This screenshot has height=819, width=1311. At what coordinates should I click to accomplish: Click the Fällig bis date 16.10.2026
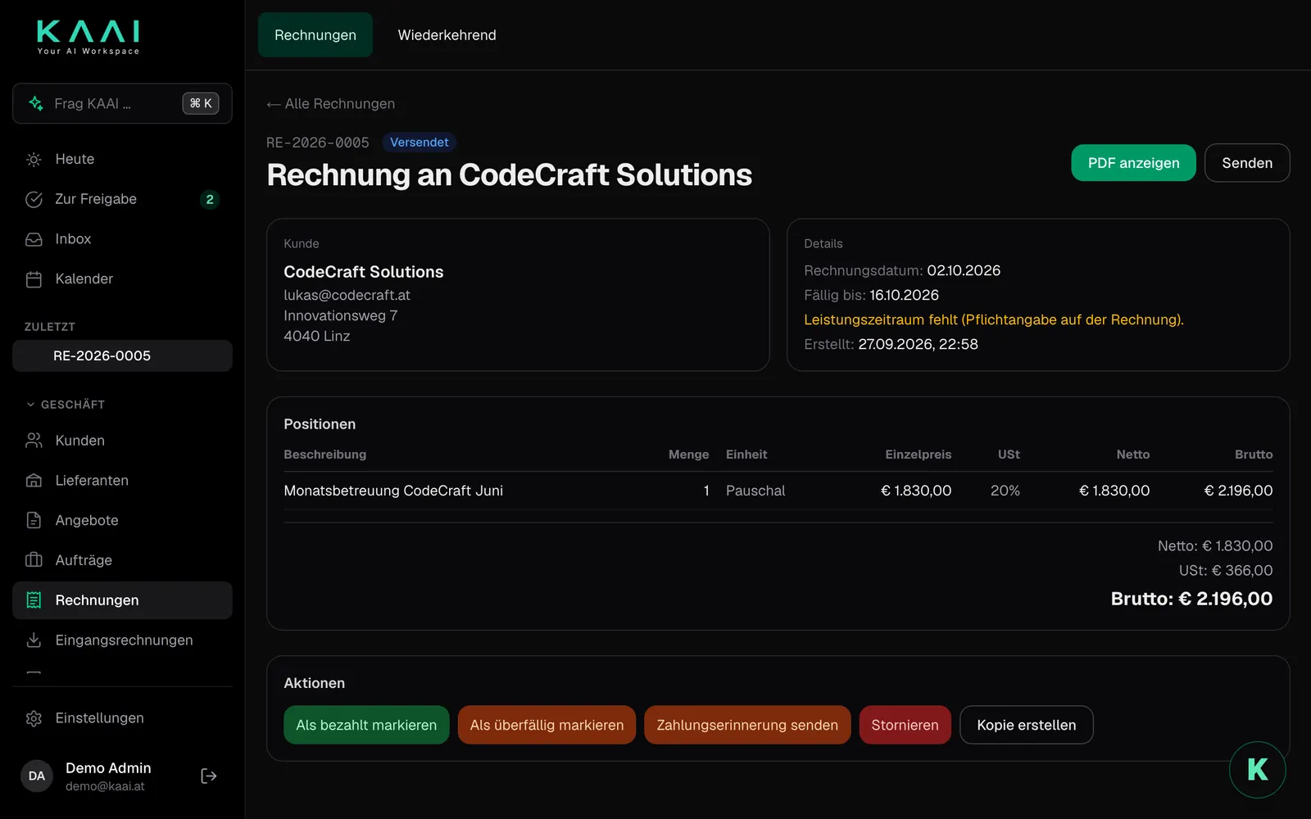point(904,295)
